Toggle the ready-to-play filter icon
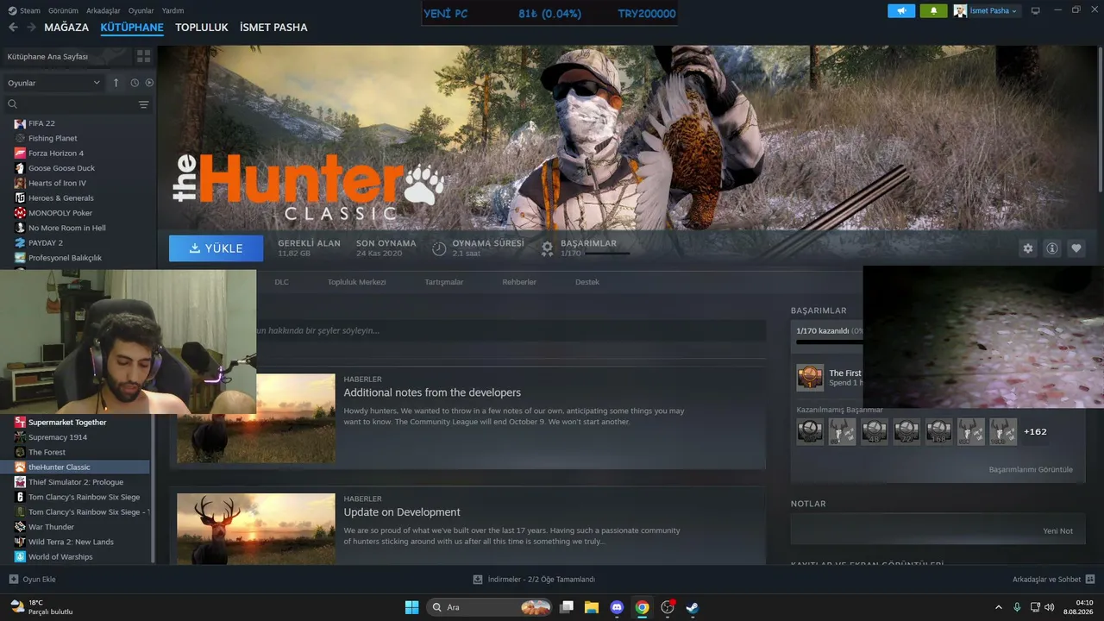The width and height of the screenshot is (1104, 621). (149, 83)
